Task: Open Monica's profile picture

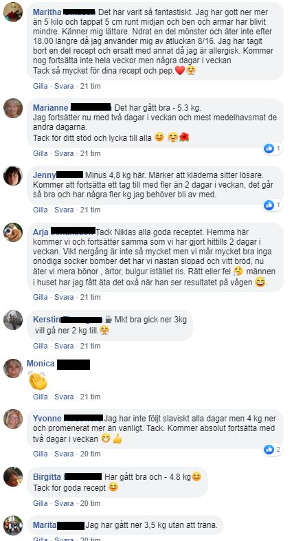Action: click(13, 368)
